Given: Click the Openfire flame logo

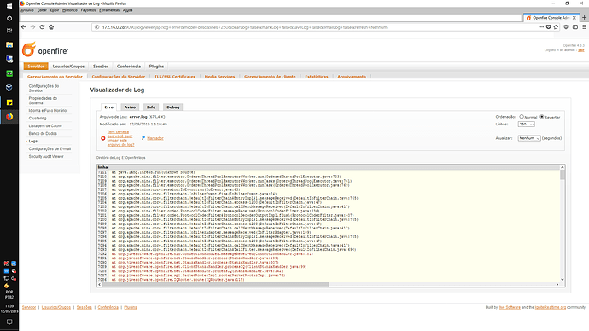Looking at the screenshot, I should pos(28,49).
